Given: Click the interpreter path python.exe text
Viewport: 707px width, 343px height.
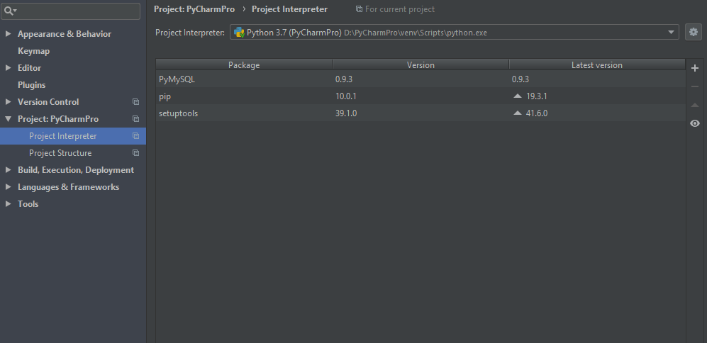Looking at the screenshot, I should (416, 33).
